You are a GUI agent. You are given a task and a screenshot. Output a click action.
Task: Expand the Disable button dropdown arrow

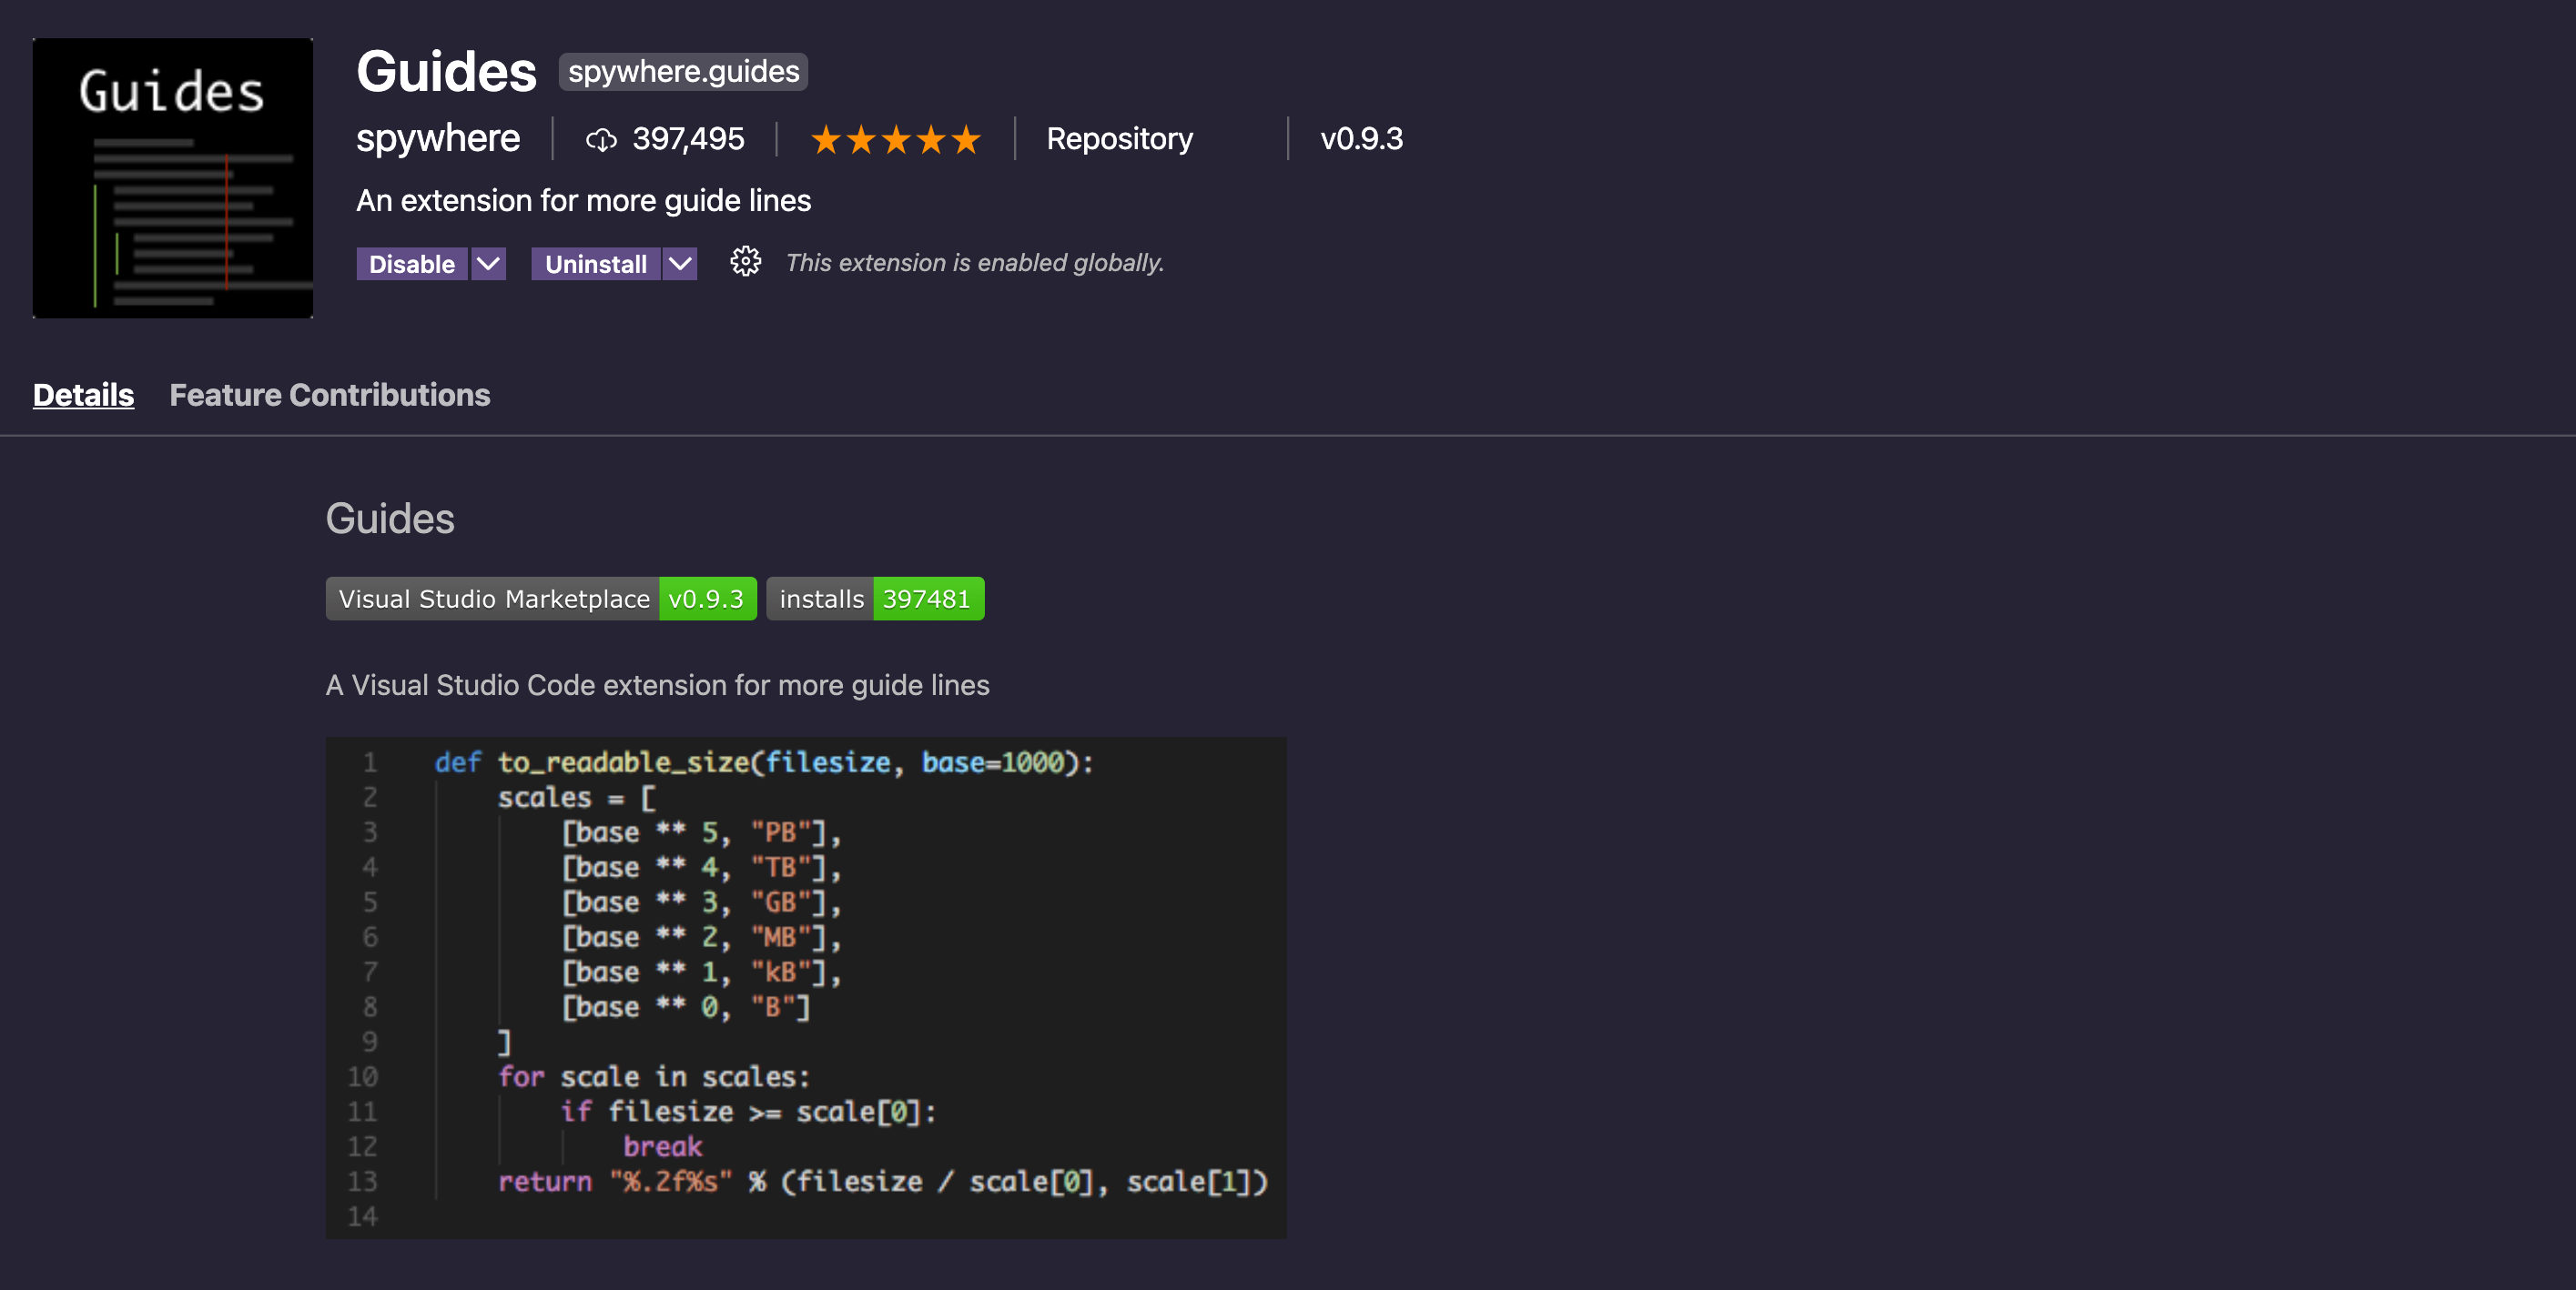[488, 264]
